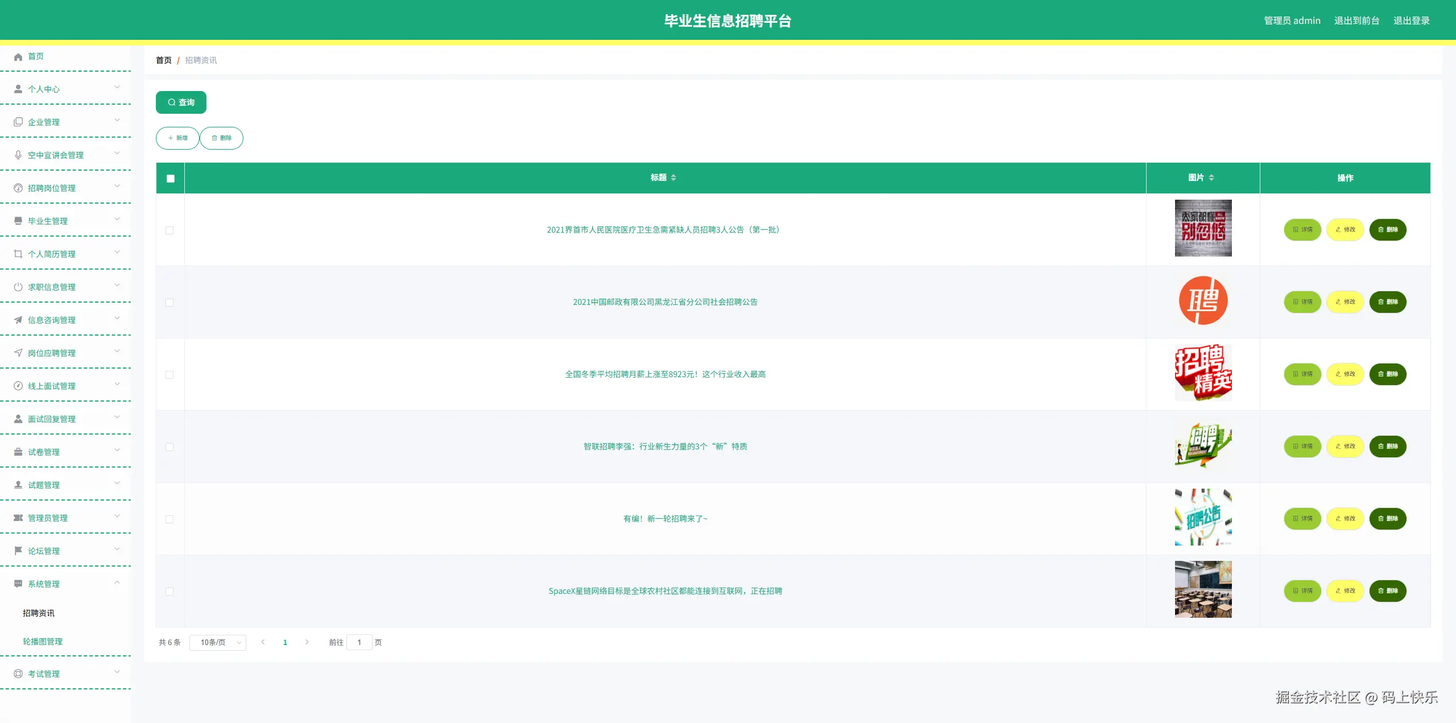This screenshot has height=723, width=1456.
Task: Click the power icon for 求职信息管理
Action: tap(18, 287)
